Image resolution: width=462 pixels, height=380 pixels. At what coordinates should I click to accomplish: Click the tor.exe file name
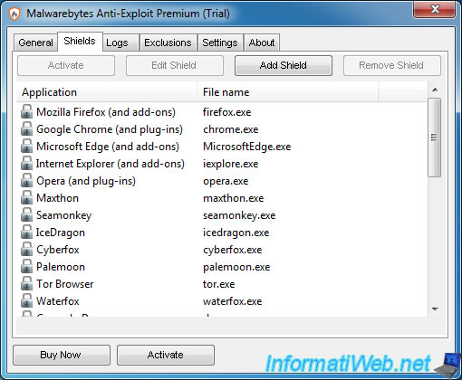[x=219, y=284]
